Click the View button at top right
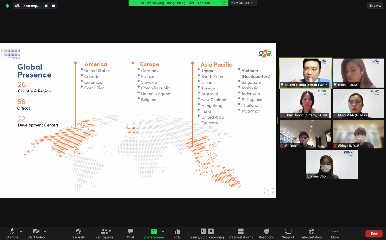This screenshot has height=240, width=386. point(375,6)
